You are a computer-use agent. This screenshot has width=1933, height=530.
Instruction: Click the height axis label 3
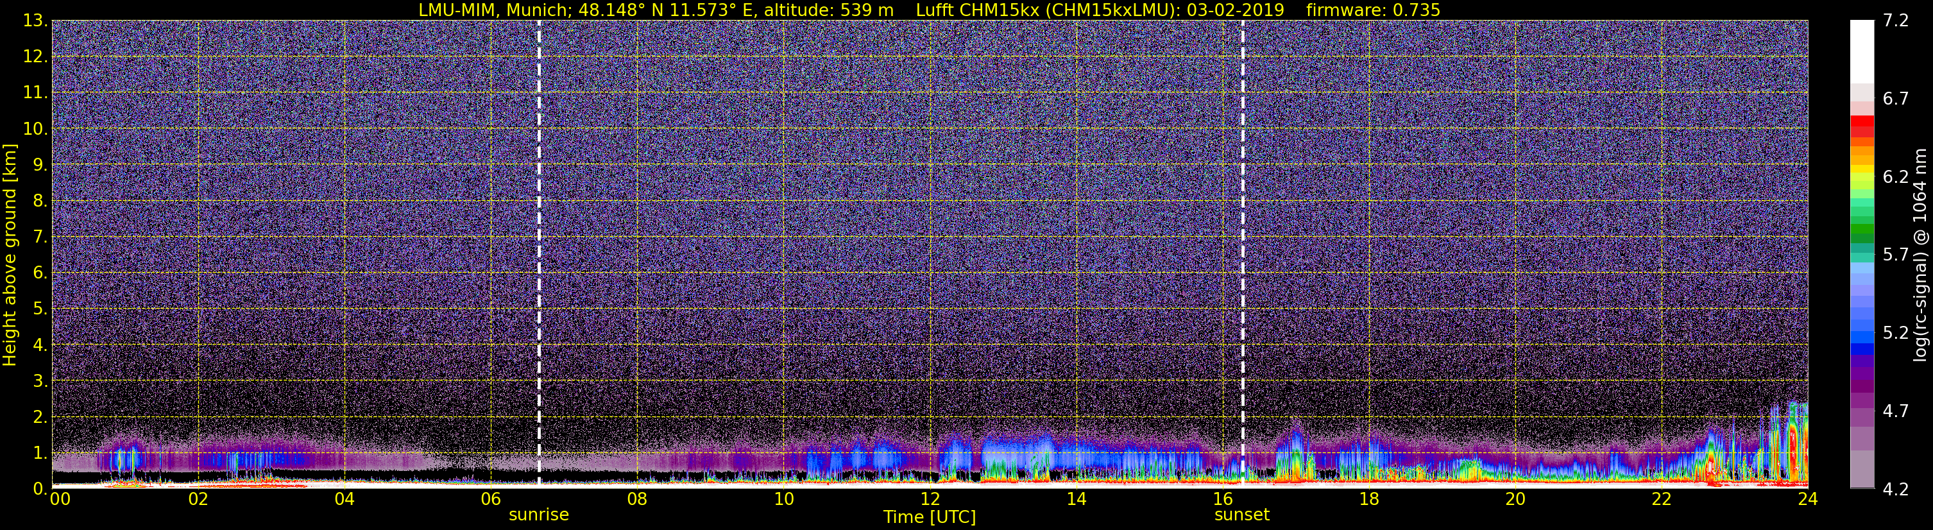40,381
